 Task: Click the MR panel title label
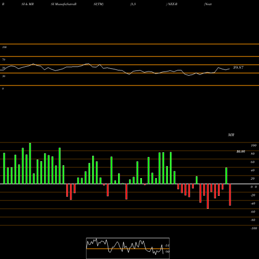point(231,135)
